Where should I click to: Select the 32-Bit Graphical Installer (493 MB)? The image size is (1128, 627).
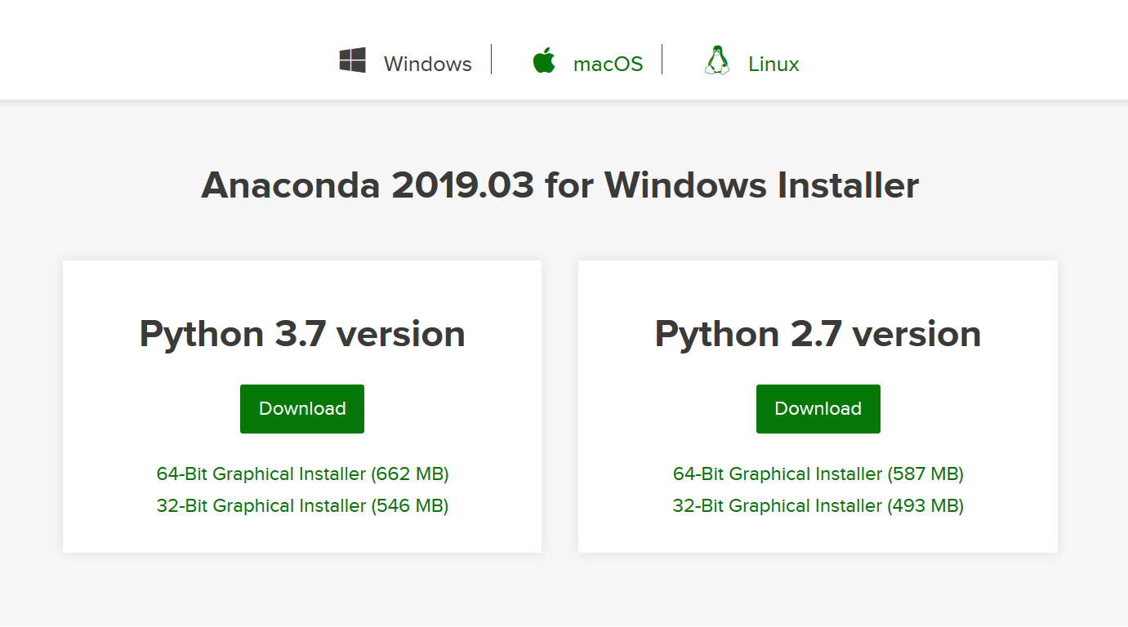click(x=818, y=505)
